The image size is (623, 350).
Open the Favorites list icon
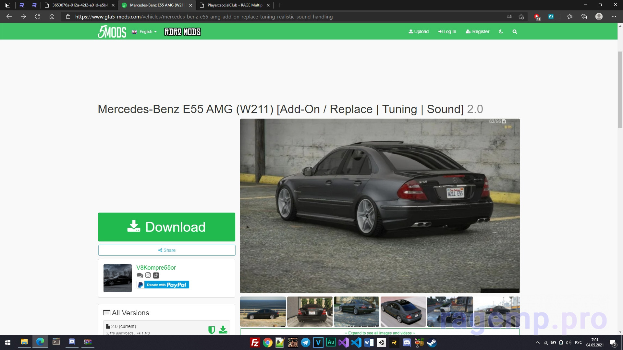570,17
